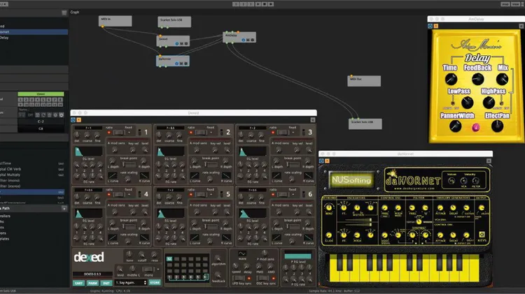Click the blue power icon in Dexed window

pyautogui.click(x=73, y=120)
